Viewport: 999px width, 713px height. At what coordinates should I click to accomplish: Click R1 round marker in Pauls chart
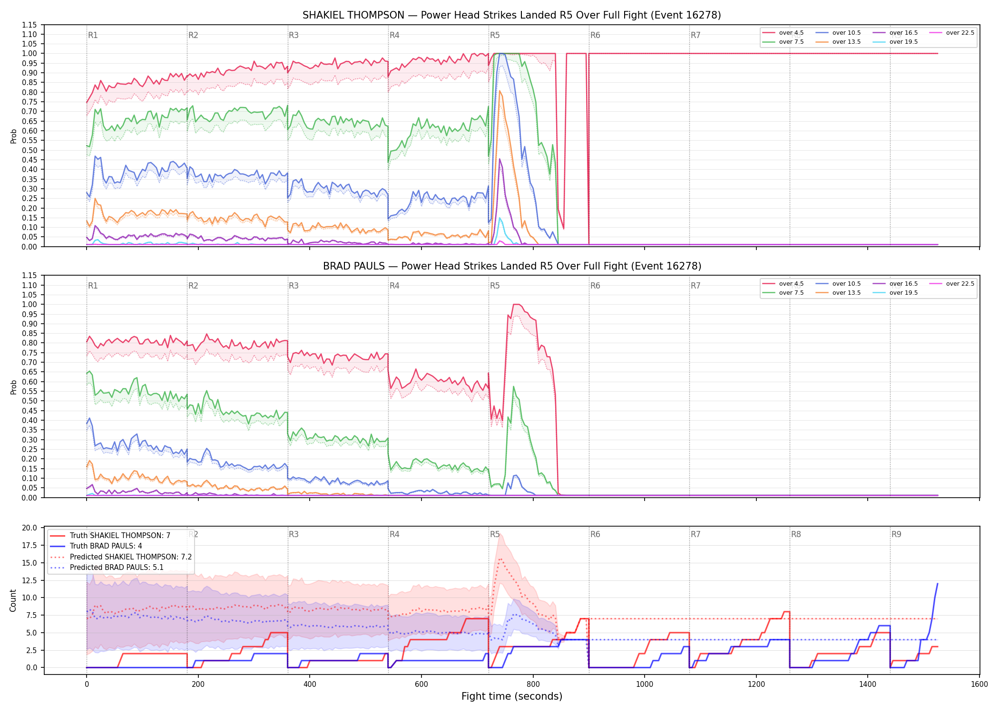pyautogui.click(x=93, y=286)
